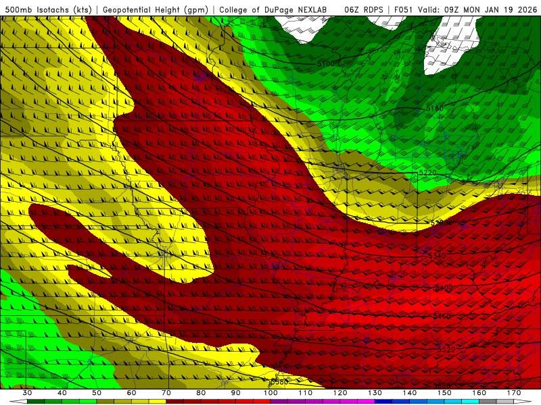This screenshot has width=541, height=405.
Task: Click the 160 value on the color scale
Action: 479,393
